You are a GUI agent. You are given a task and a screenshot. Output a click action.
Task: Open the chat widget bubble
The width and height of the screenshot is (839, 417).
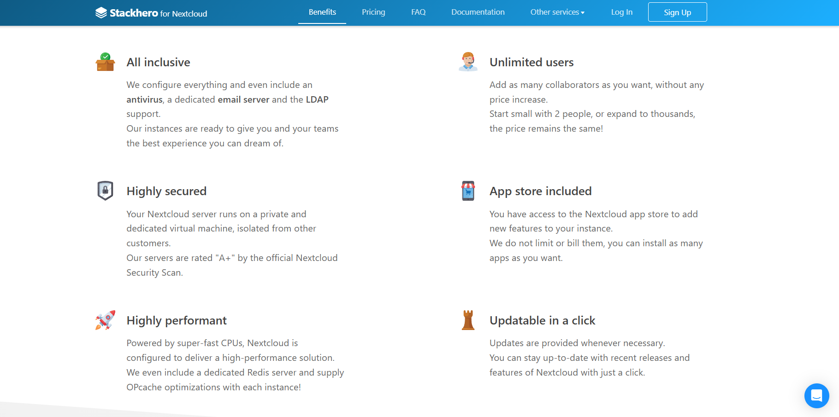[x=816, y=395]
